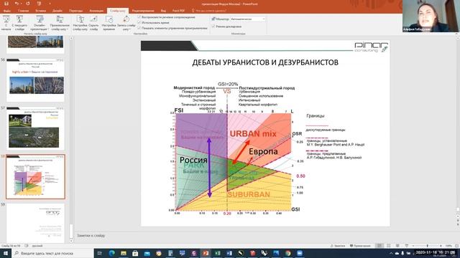The height and width of the screenshot is (258, 460).
Task: Switch to the Рецензирование tab
Action: pyautogui.click(x=143, y=11)
